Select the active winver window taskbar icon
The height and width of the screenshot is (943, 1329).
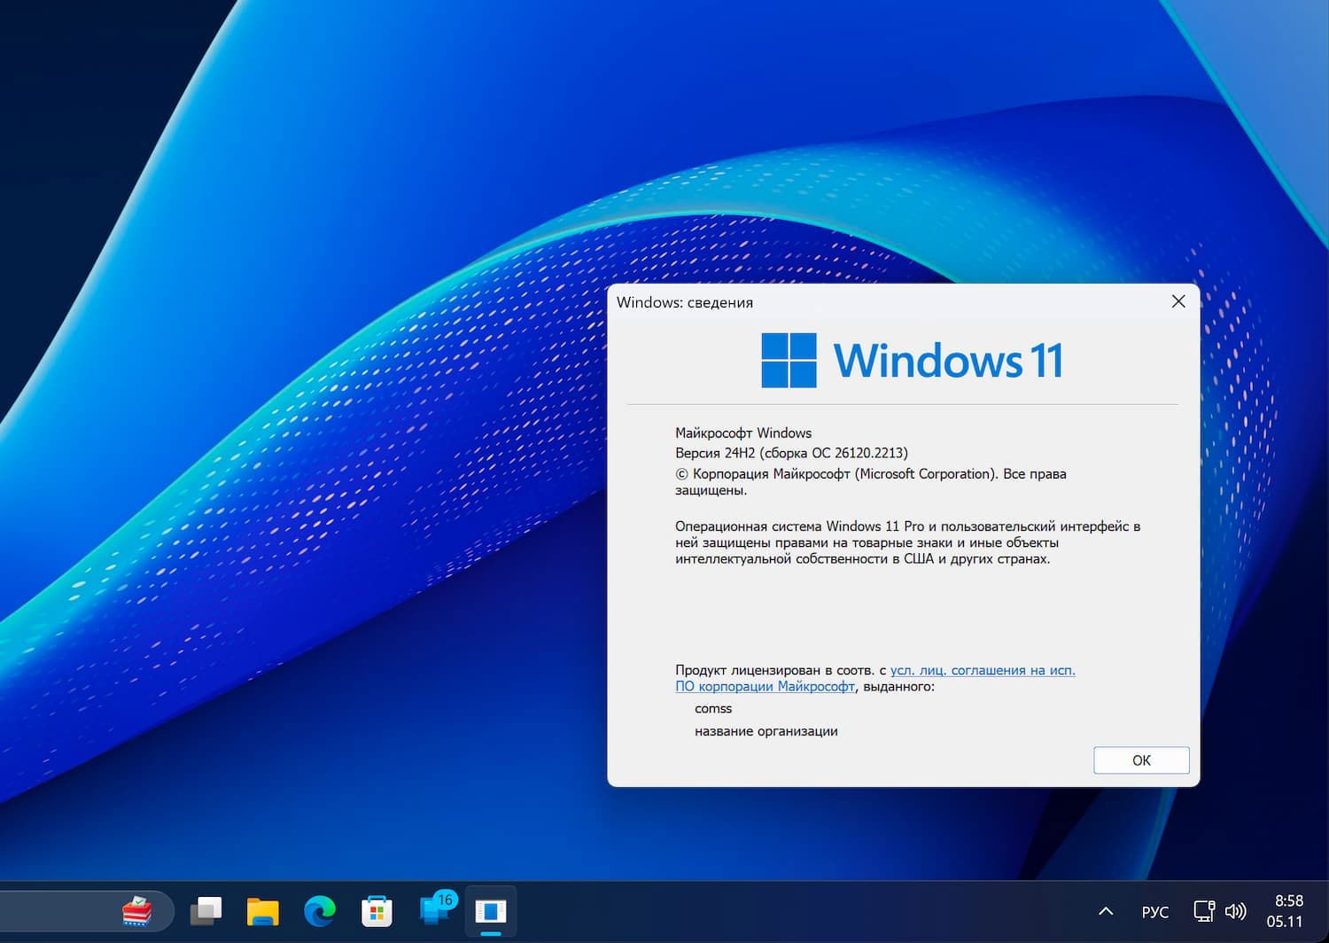[x=491, y=910]
